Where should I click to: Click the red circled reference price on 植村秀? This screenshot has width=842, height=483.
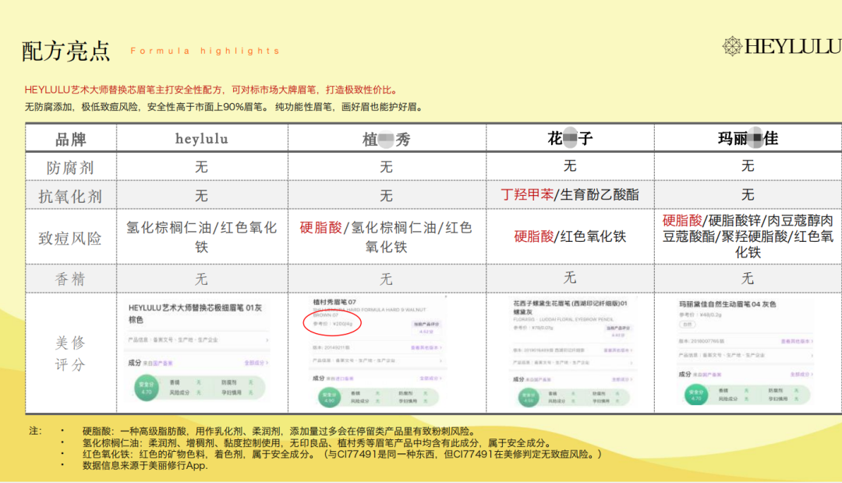tap(333, 325)
